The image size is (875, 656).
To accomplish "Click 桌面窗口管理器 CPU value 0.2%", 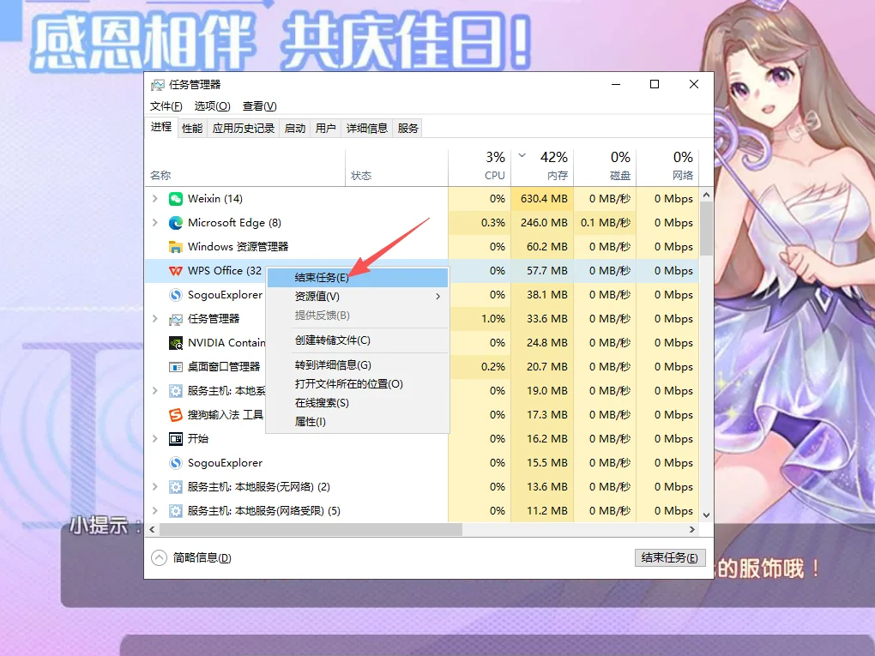I will tap(492, 366).
